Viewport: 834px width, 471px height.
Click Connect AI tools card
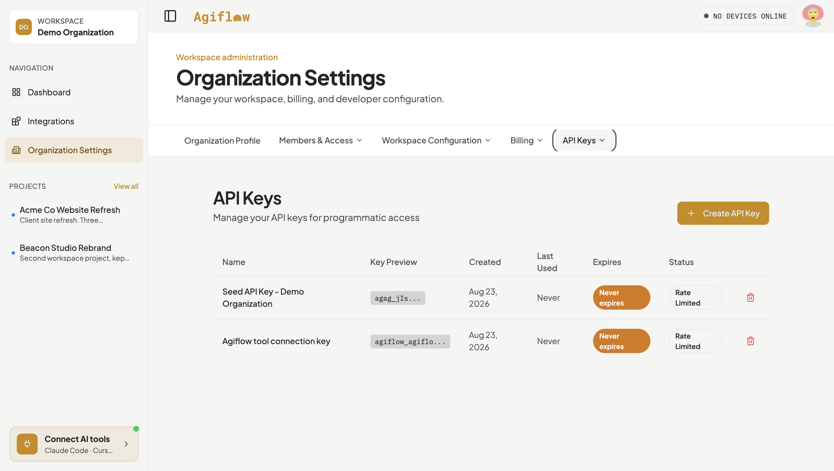coord(74,444)
